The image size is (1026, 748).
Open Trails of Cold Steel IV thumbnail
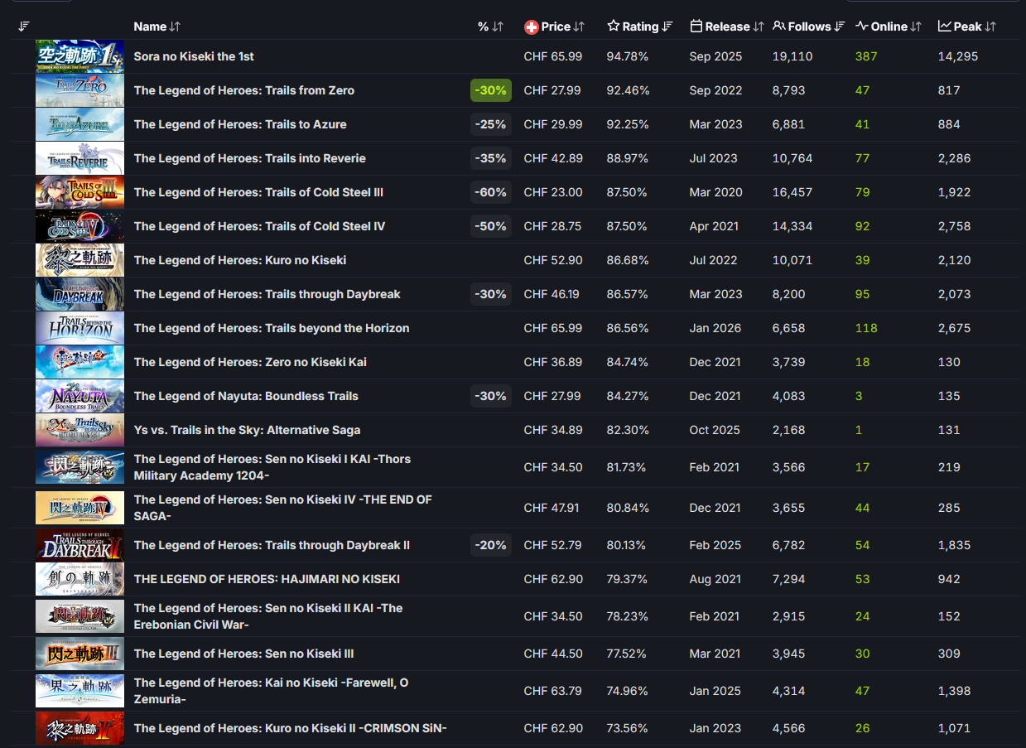[79, 226]
